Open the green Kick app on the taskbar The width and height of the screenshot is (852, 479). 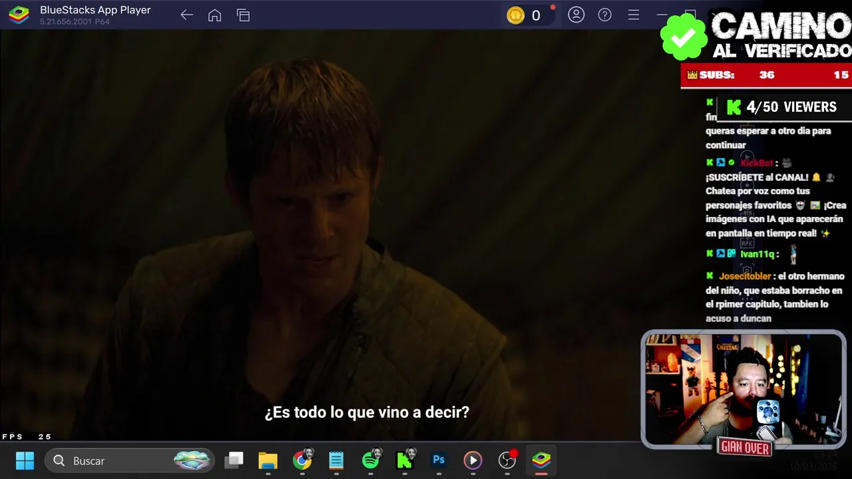pos(405,460)
